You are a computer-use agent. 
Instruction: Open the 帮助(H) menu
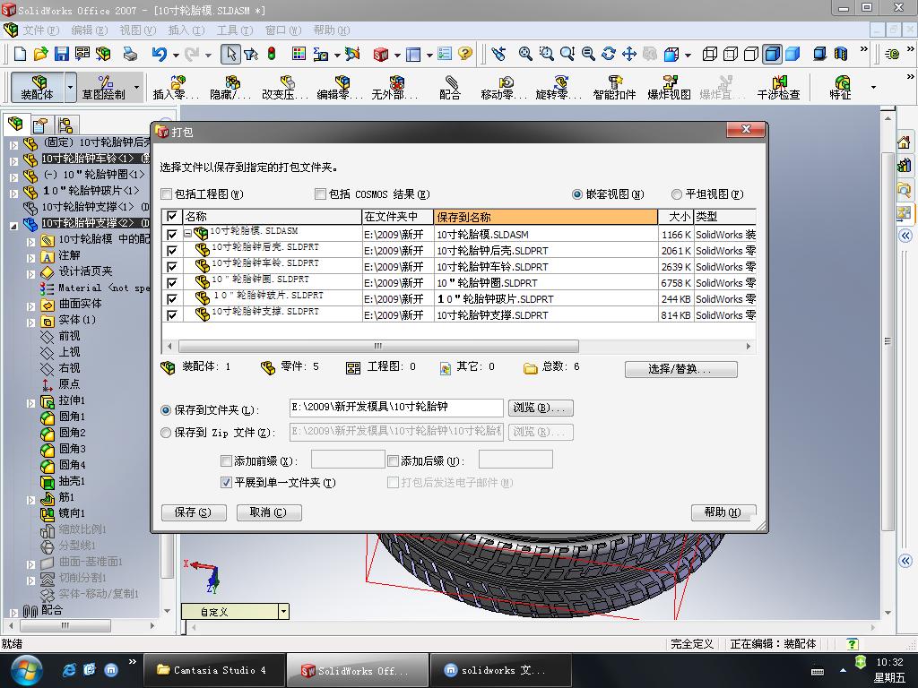click(x=332, y=30)
